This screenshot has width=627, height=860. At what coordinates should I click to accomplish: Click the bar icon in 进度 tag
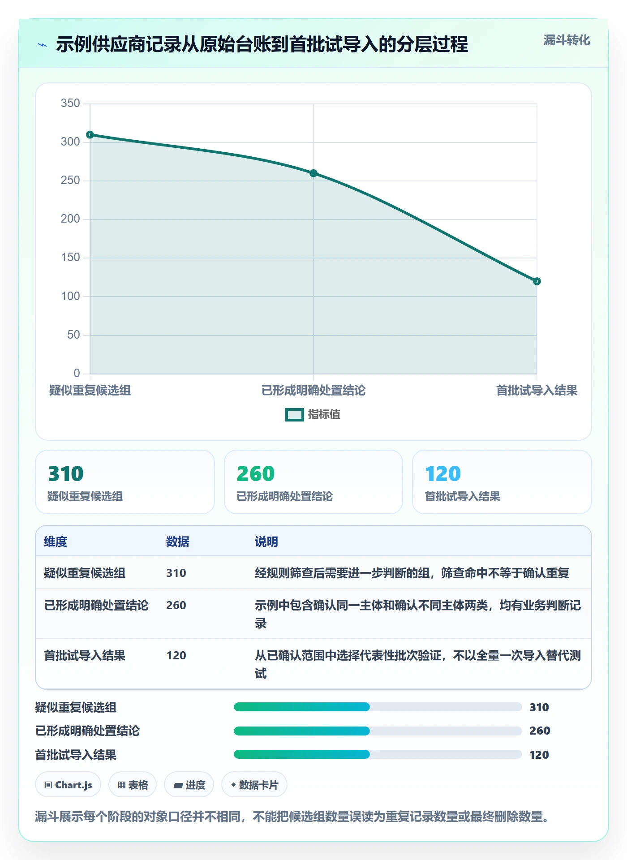pos(178,786)
